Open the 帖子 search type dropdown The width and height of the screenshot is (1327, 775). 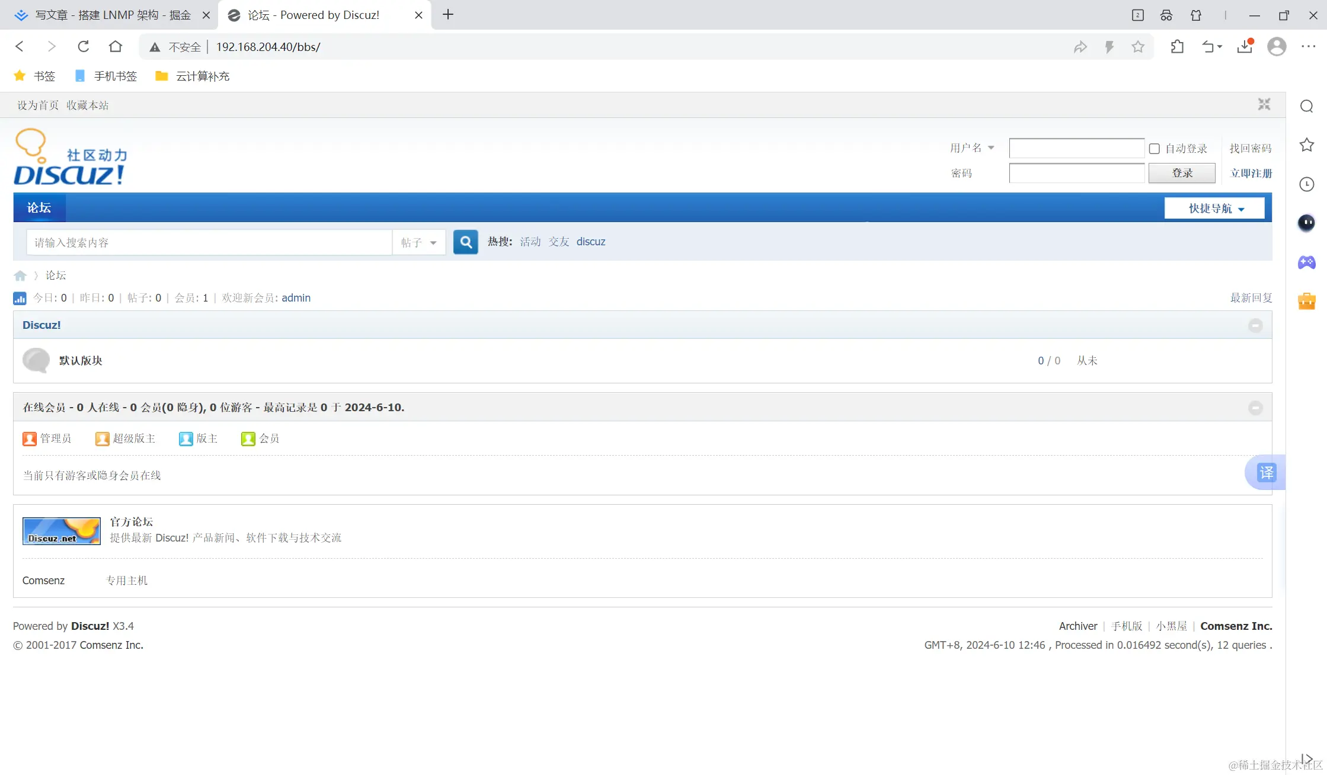419,242
